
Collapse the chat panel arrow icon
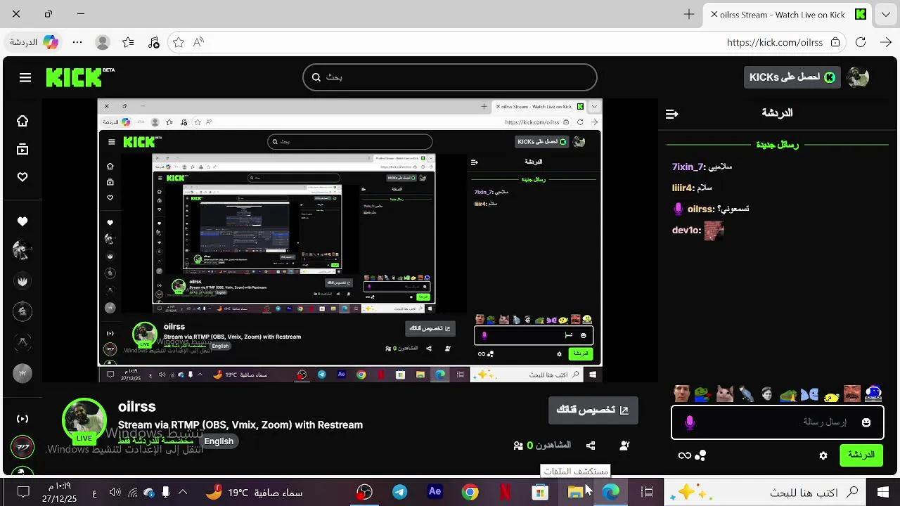[x=671, y=114]
